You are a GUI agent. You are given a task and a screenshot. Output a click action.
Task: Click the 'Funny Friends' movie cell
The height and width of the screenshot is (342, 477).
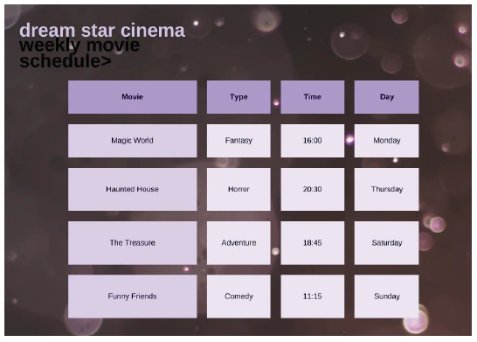coord(132,297)
